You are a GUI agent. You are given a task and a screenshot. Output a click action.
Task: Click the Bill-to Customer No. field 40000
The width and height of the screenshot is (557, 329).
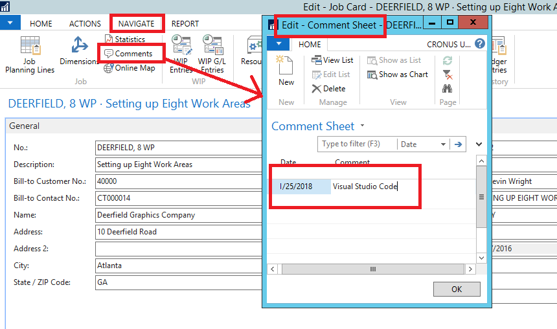pos(179,181)
